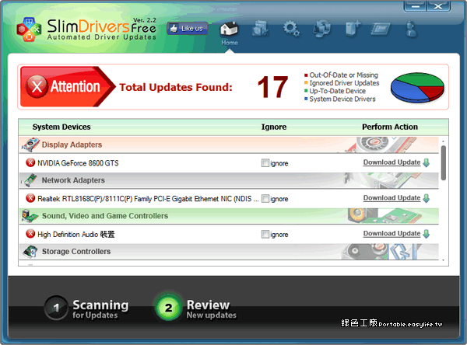Click the NVIDIA GeForce 8600 GTS device name
The height and width of the screenshot is (345, 467).
pyautogui.click(x=78, y=163)
